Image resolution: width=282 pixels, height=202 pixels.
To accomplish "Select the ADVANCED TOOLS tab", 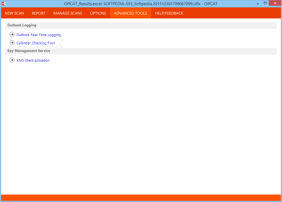I will (131, 13).
